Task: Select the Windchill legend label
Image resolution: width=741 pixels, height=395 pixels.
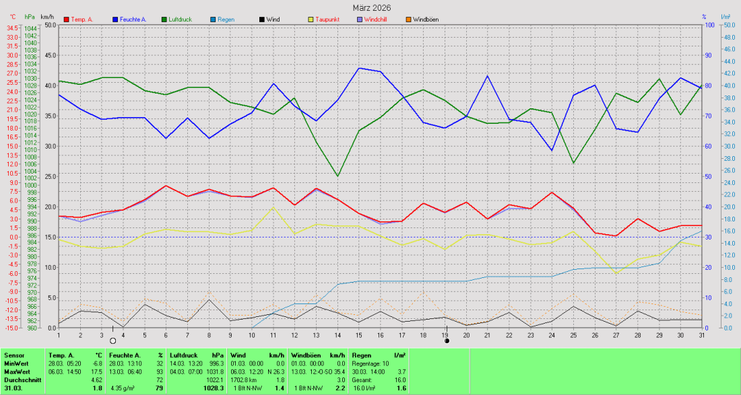Action: pyautogui.click(x=375, y=20)
